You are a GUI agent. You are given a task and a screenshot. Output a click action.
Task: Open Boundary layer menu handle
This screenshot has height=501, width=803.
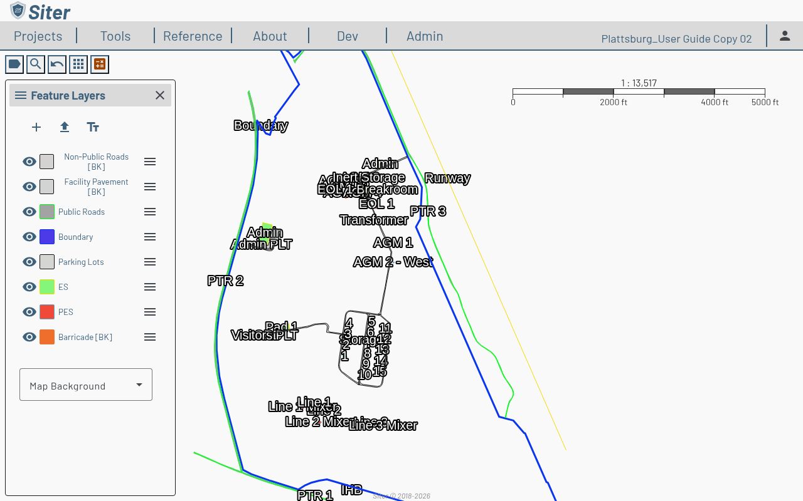coord(150,237)
